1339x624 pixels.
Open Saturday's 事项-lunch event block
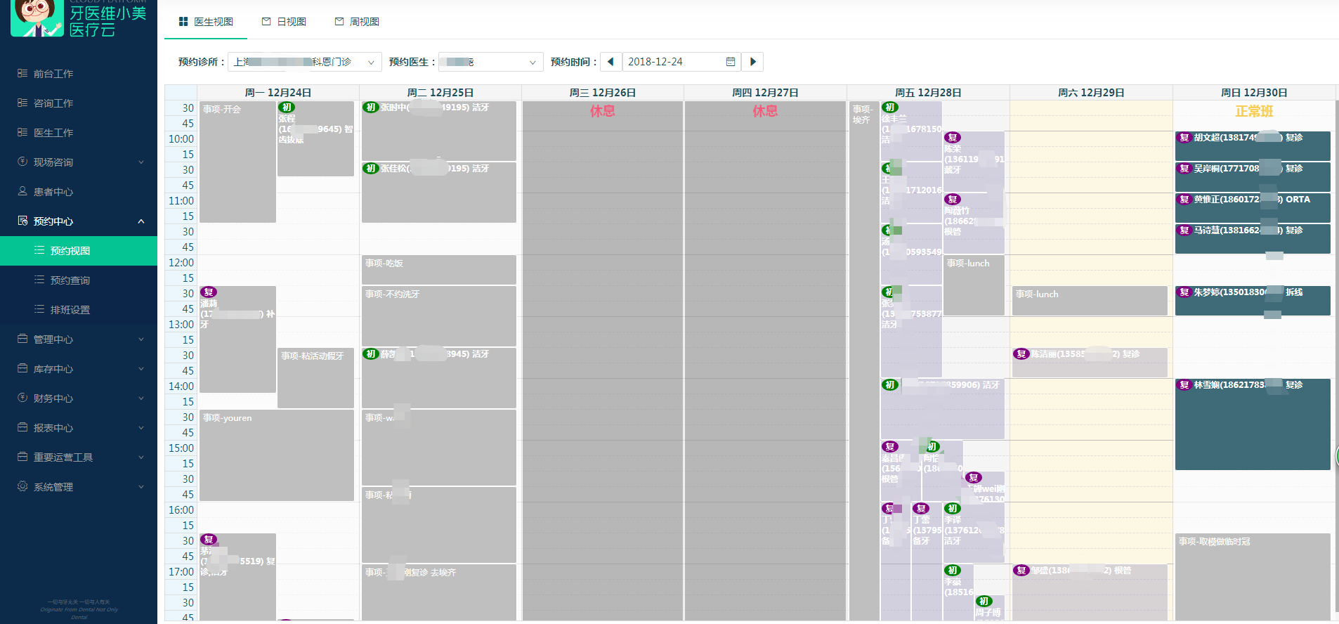pos(1090,300)
